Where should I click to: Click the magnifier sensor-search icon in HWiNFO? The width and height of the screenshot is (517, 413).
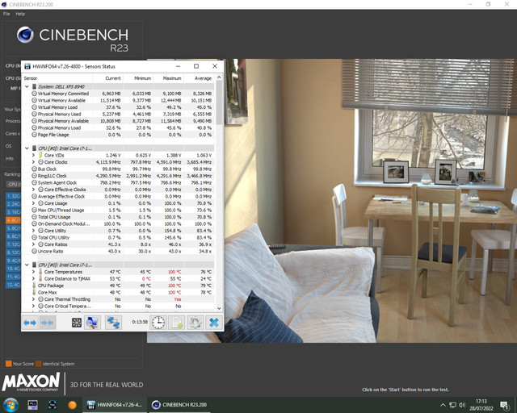92,323
